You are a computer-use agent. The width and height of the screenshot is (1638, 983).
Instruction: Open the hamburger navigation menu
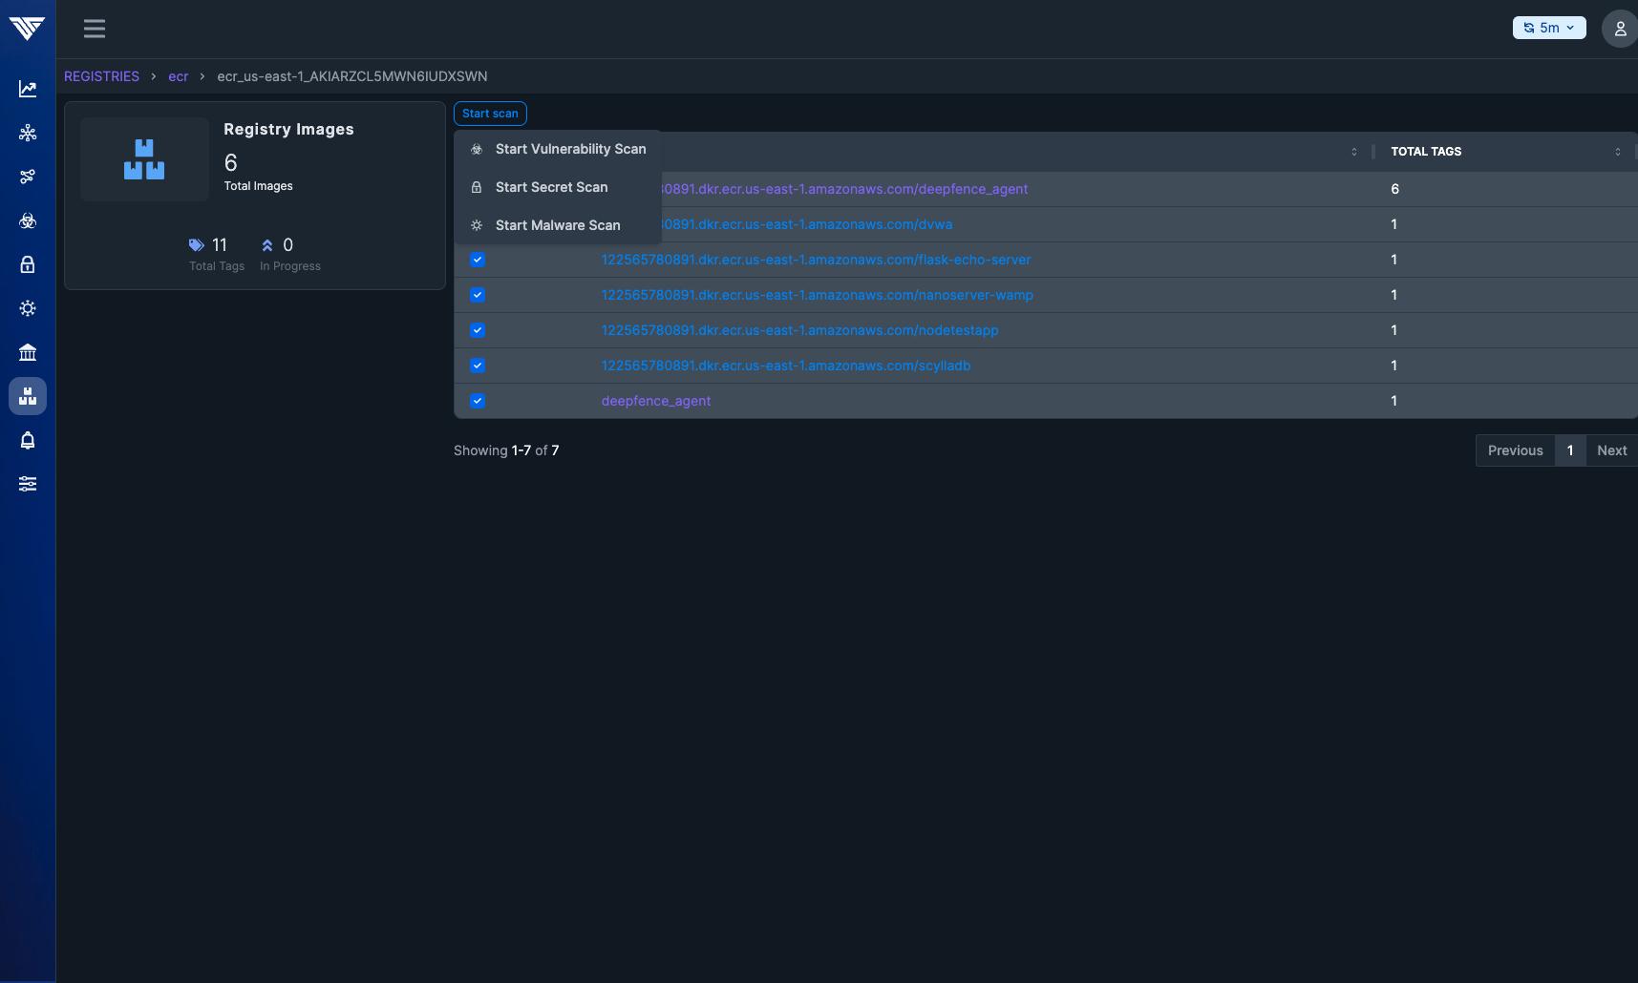point(95,29)
